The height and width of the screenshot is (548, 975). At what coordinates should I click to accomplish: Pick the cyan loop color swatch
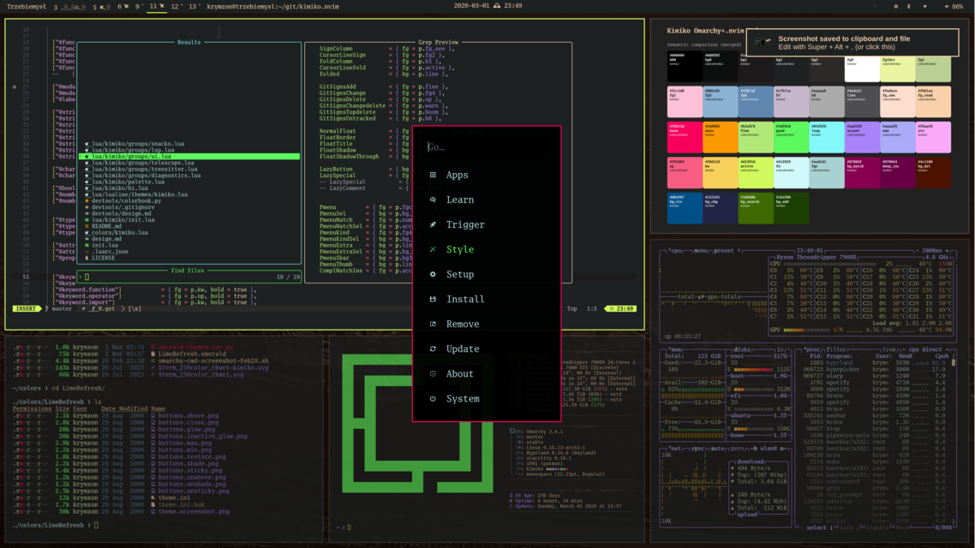pos(827,137)
